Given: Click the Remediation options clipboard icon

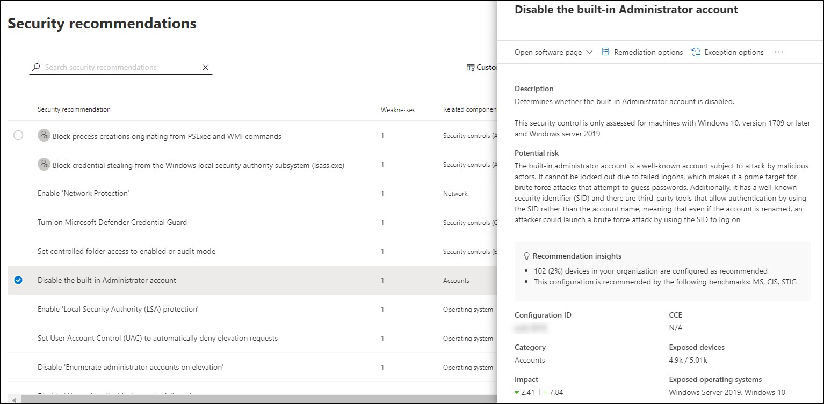Looking at the screenshot, I should click(x=605, y=52).
